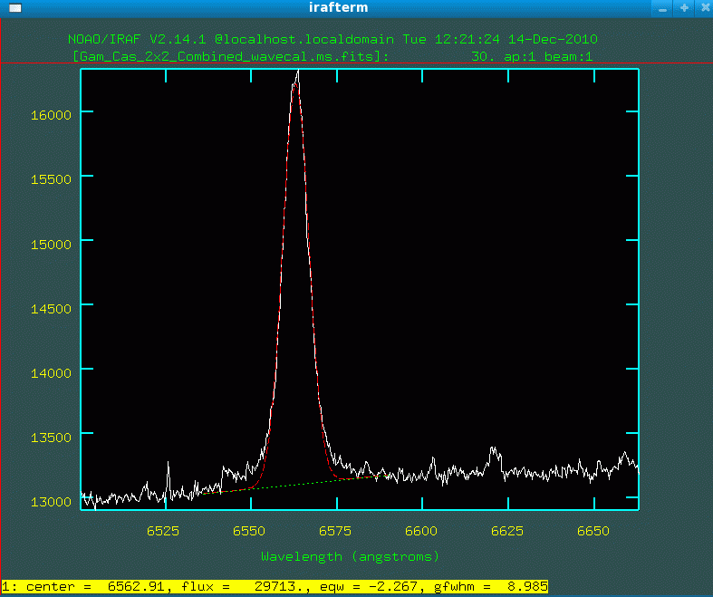Click the 6600 wavelength tick label
The image size is (713, 597).
pos(420,529)
